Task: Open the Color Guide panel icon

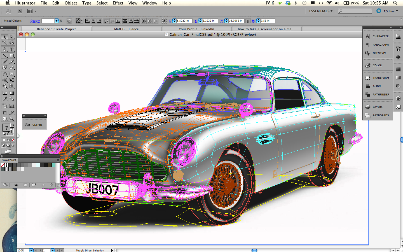Action: tap(398, 36)
